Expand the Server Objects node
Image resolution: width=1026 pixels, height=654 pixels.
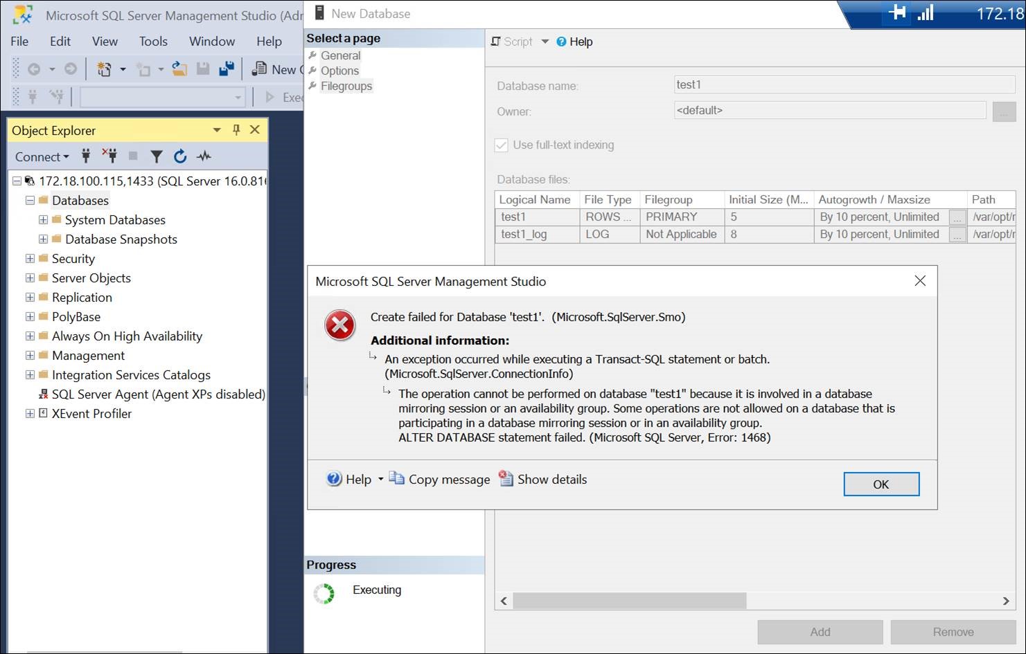[30, 278]
